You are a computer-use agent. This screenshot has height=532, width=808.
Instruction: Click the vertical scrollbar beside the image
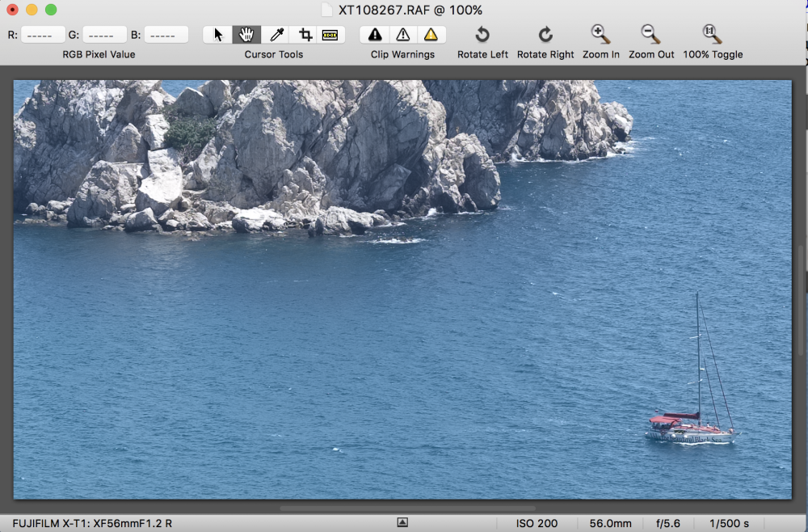tap(801, 299)
